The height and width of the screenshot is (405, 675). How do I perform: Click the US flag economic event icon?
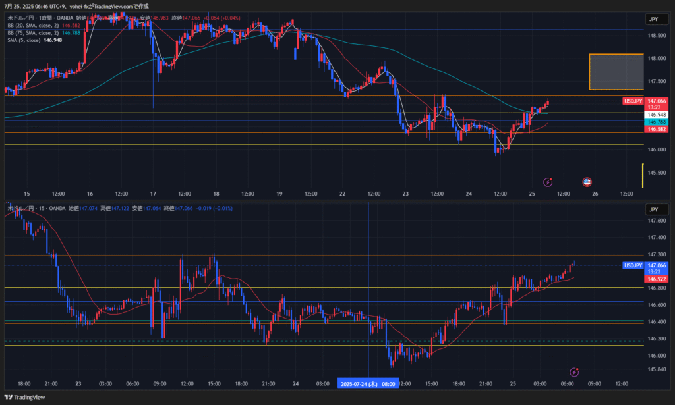pos(587,182)
